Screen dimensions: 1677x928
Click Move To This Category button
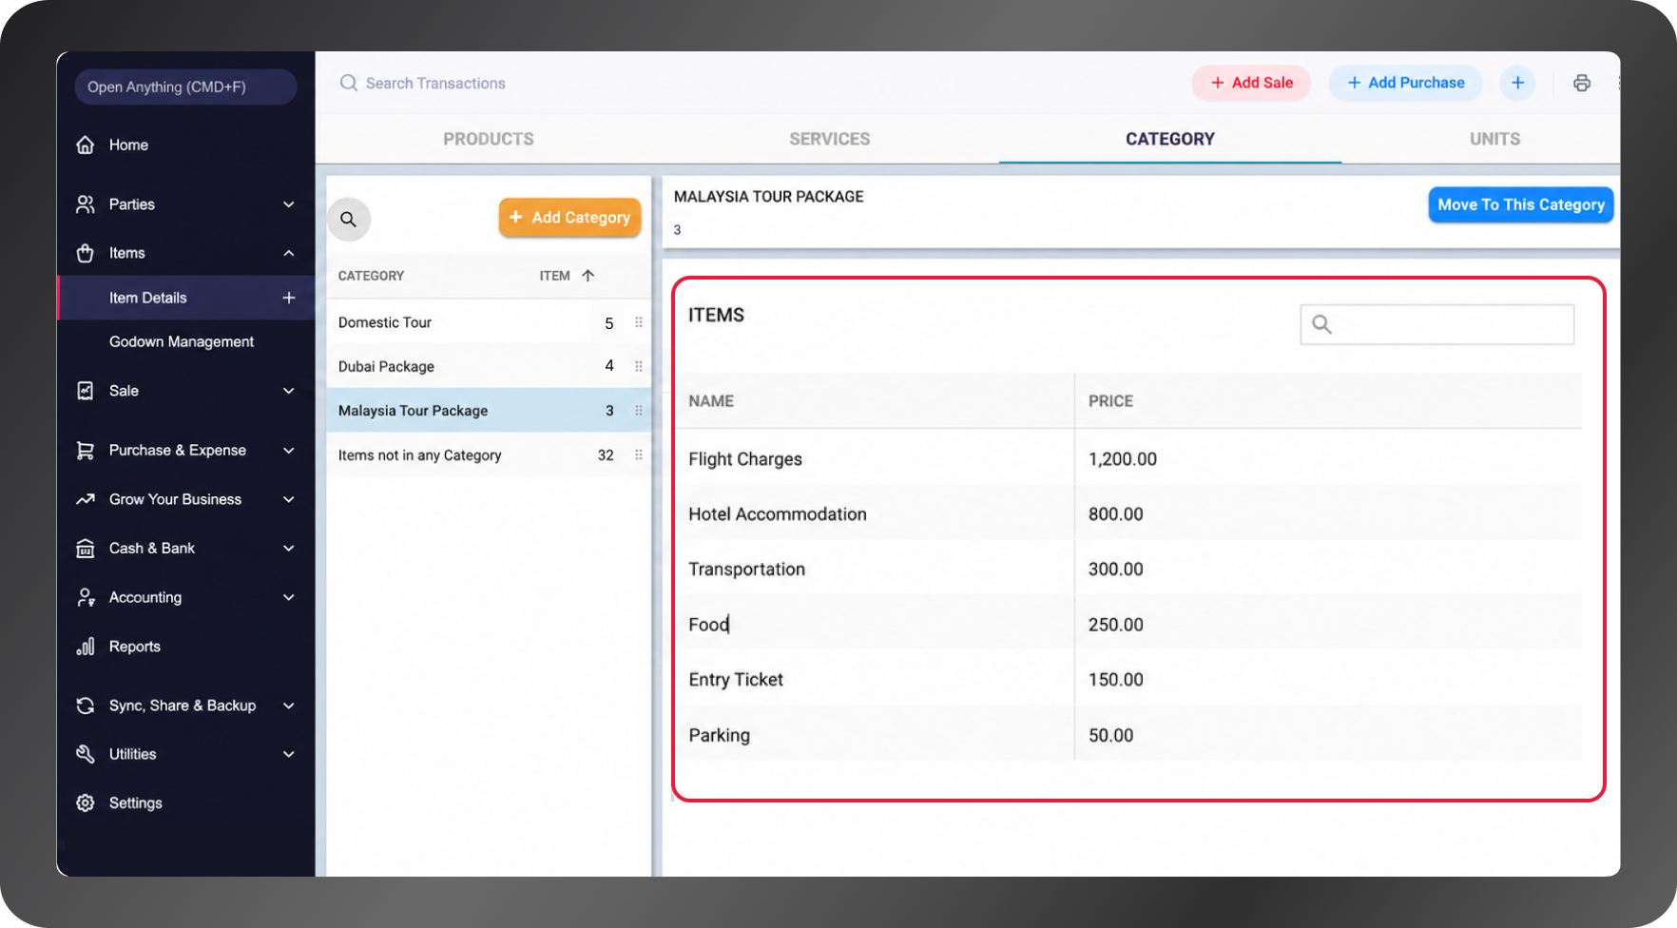(x=1521, y=204)
